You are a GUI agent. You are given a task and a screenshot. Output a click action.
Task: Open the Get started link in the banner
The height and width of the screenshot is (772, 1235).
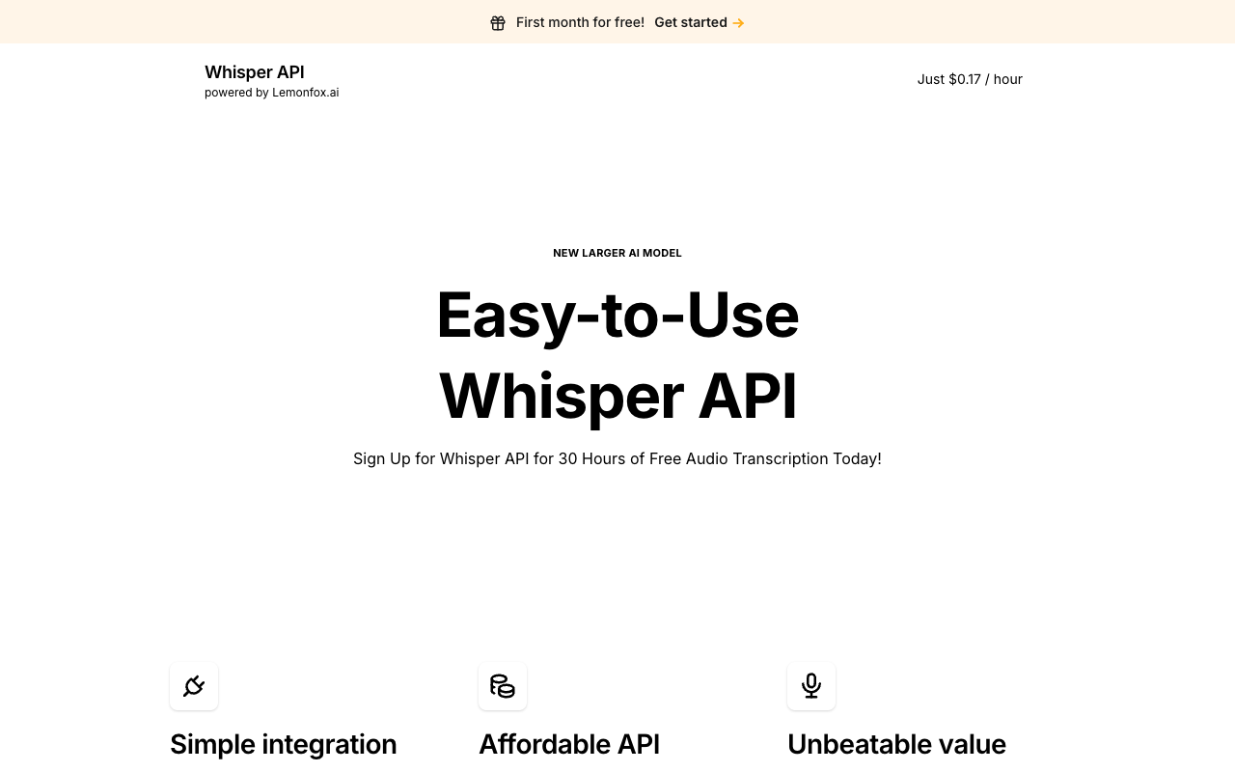(700, 22)
